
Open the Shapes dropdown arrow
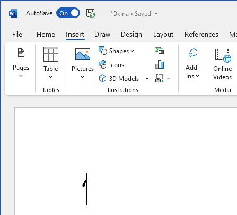133,51
